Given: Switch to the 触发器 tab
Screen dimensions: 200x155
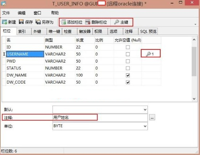Looking at the screenshot, I should [x=85, y=31].
